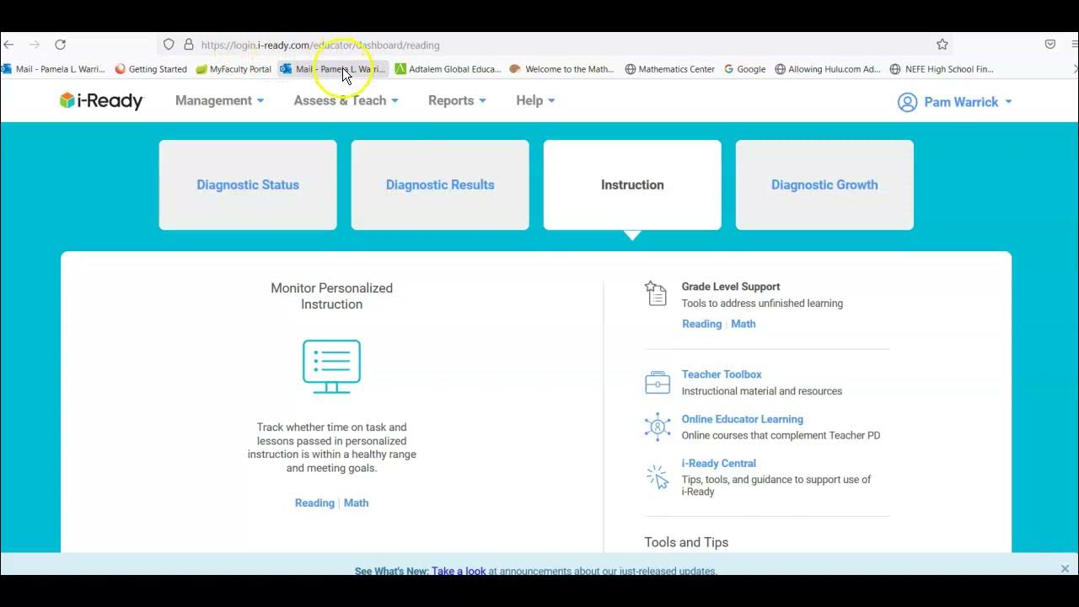Select the Instruction tab
The image size is (1079, 607).
click(x=632, y=185)
